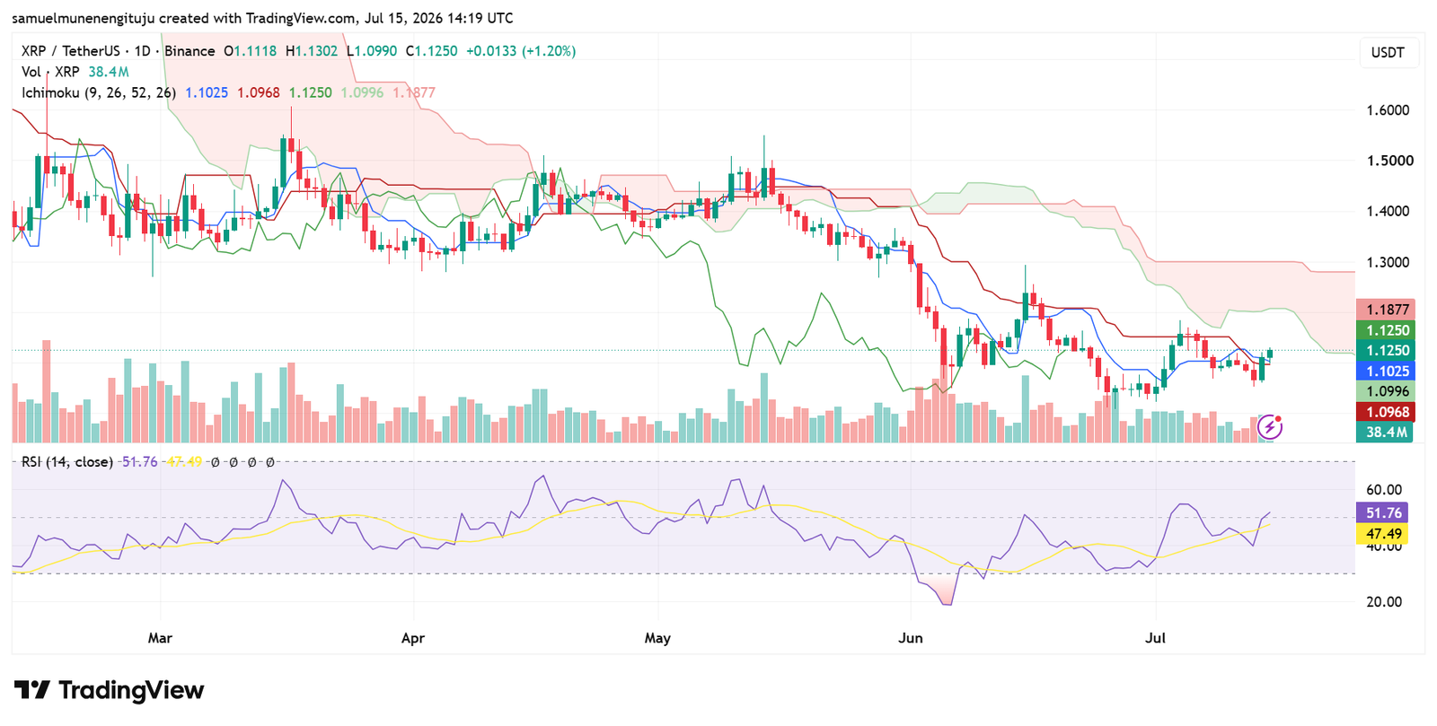Click the 1.5000 price scale label
Image resolution: width=1437 pixels, height=726 pixels.
coord(1389,162)
